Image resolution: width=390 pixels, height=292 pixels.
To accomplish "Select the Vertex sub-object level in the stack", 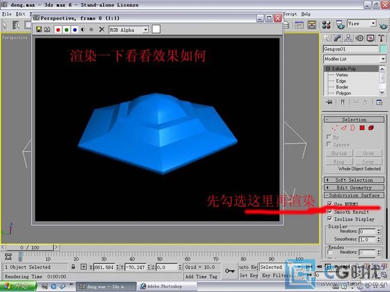I will pyautogui.click(x=342, y=75).
